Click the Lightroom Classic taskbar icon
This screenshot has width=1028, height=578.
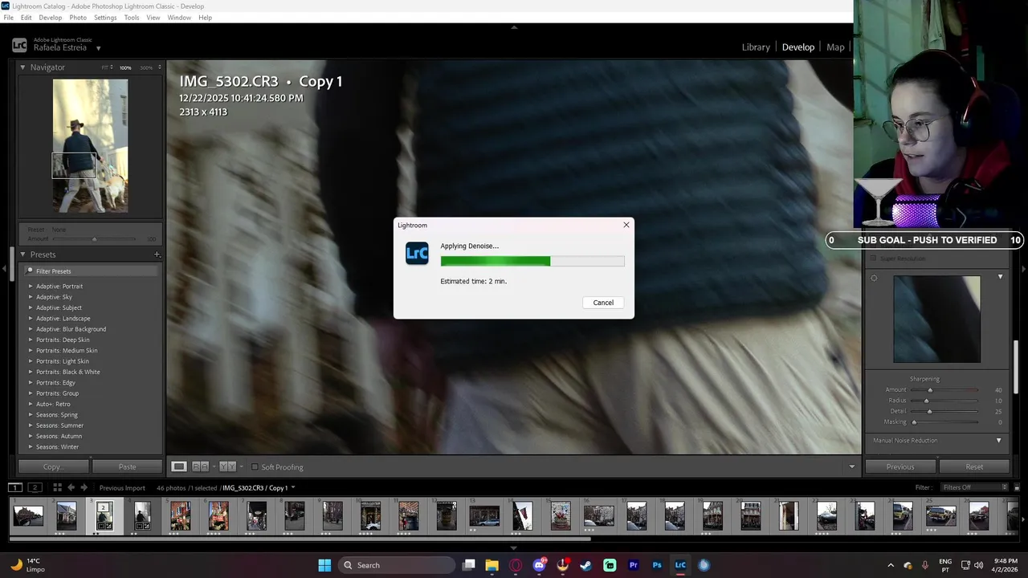pos(680,565)
